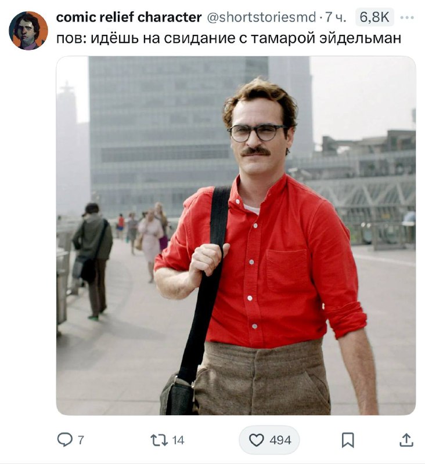Click the 6,8K view count badge
425x464 pixels.
tap(374, 17)
